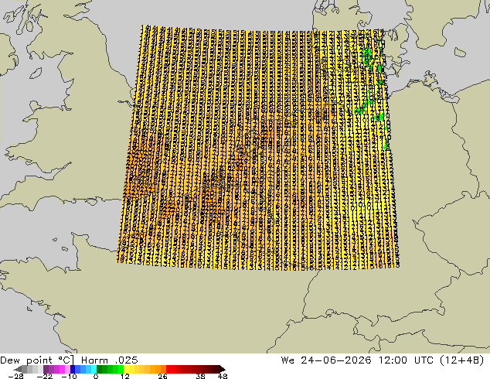Click the left arrow end of color scale
The image size is (490, 379).
(18, 369)
